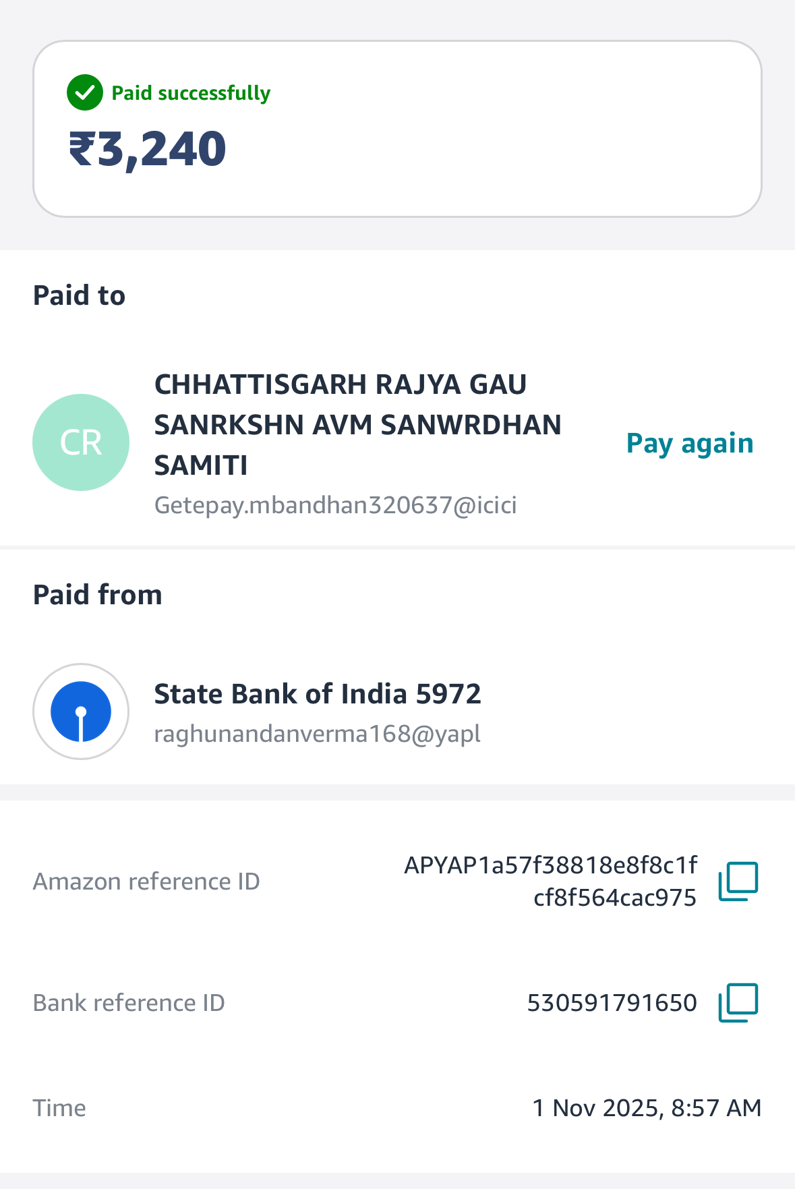Tap the Bank reference number 530591791650
This screenshot has width=795, height=1189.
coord(612,1003)
